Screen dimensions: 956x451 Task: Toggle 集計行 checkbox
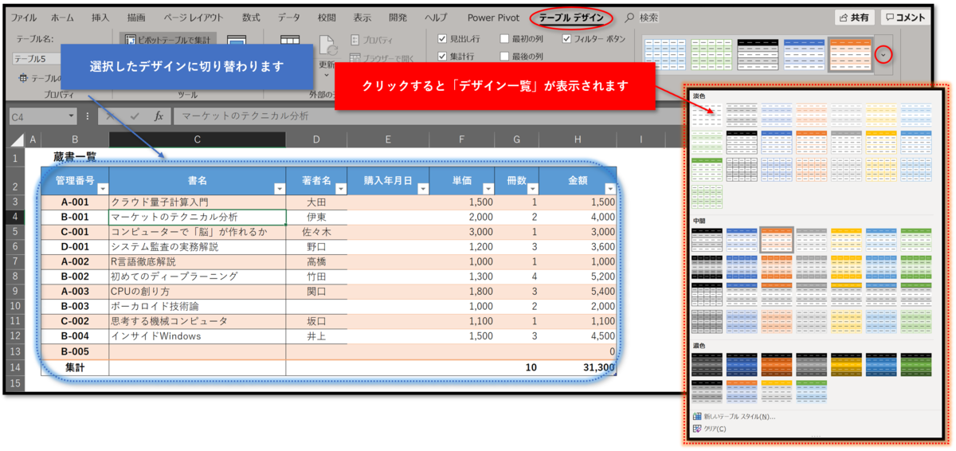click(443, 57)
